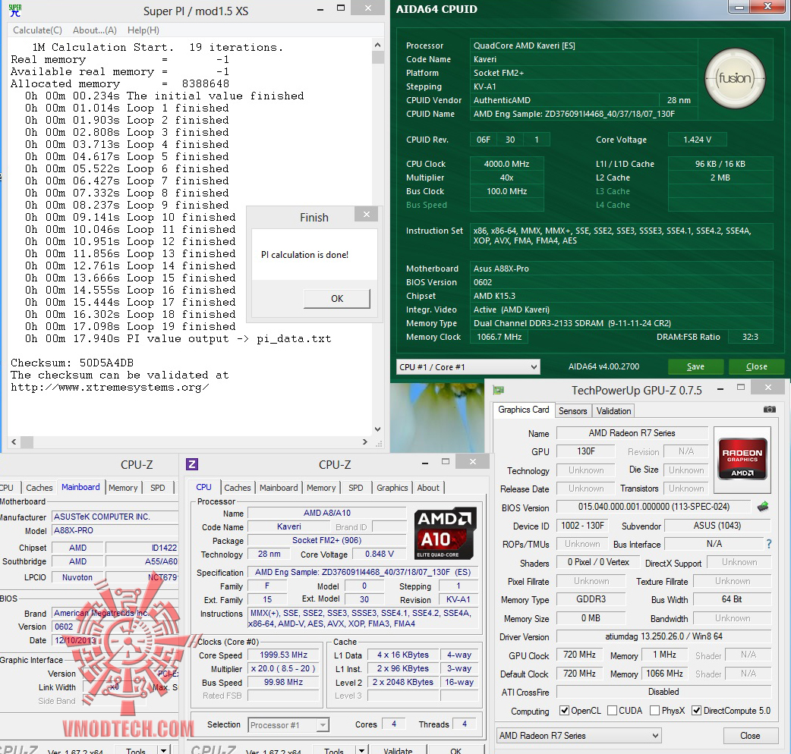Viewport: 791px width, 754px height.
Task: Click Save in AIDA64 CPUID
Action: coord(695,366)
